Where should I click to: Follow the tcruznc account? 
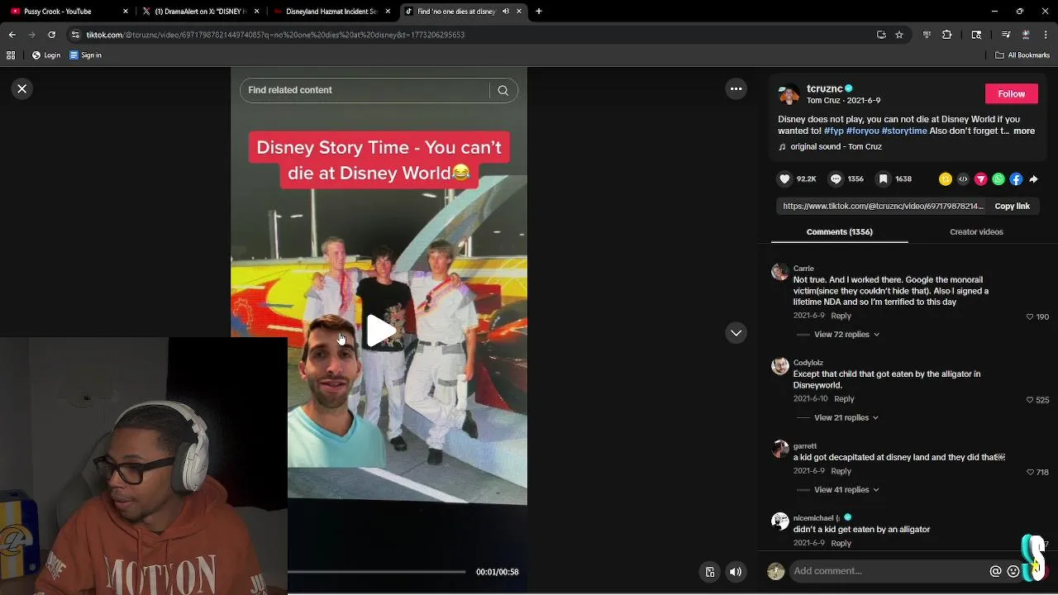coord(1011,93)
